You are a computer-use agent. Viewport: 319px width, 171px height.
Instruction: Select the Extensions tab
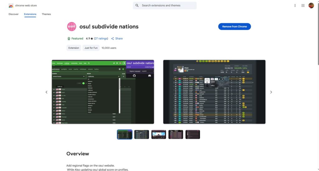point(30,14)
